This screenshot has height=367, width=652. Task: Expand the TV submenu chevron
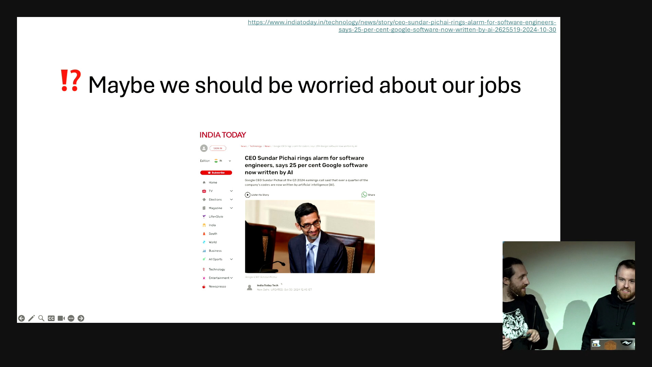(231, 191)
